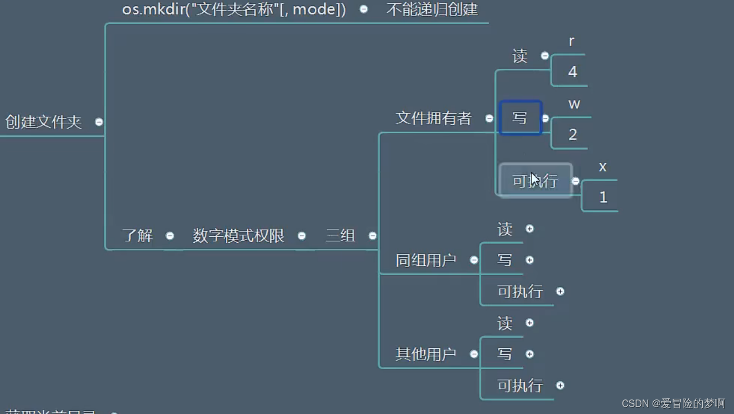The width and height of the screenshot is (734, 414).
Task: Select the value 1 node
Action: [x=603, y=197]
